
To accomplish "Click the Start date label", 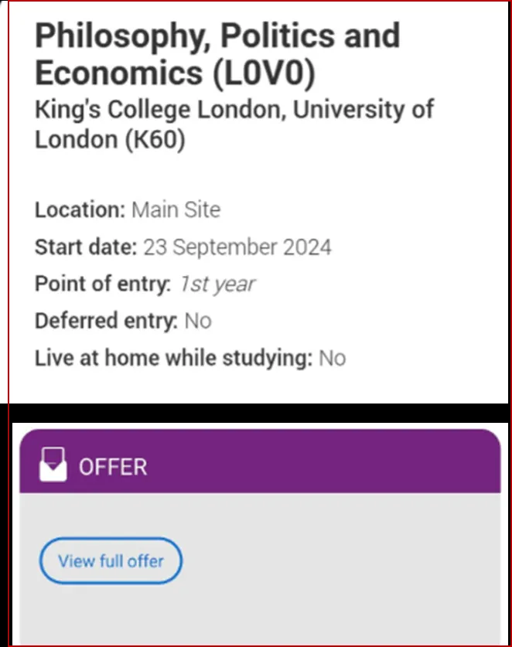I will coord(85,247).
